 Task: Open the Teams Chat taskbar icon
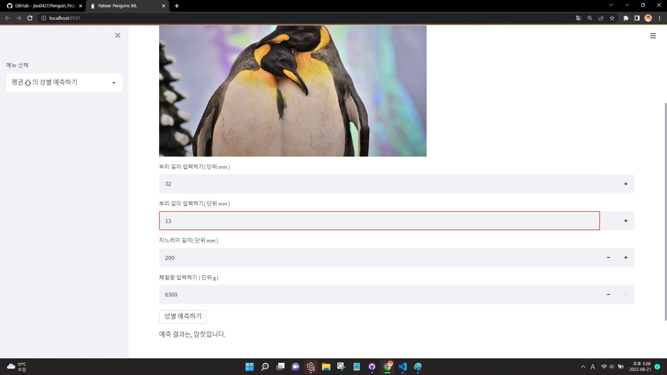click(296, 367)
